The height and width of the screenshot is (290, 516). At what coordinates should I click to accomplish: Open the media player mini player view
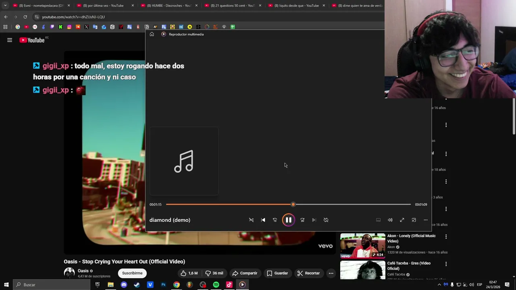(414, 220)
